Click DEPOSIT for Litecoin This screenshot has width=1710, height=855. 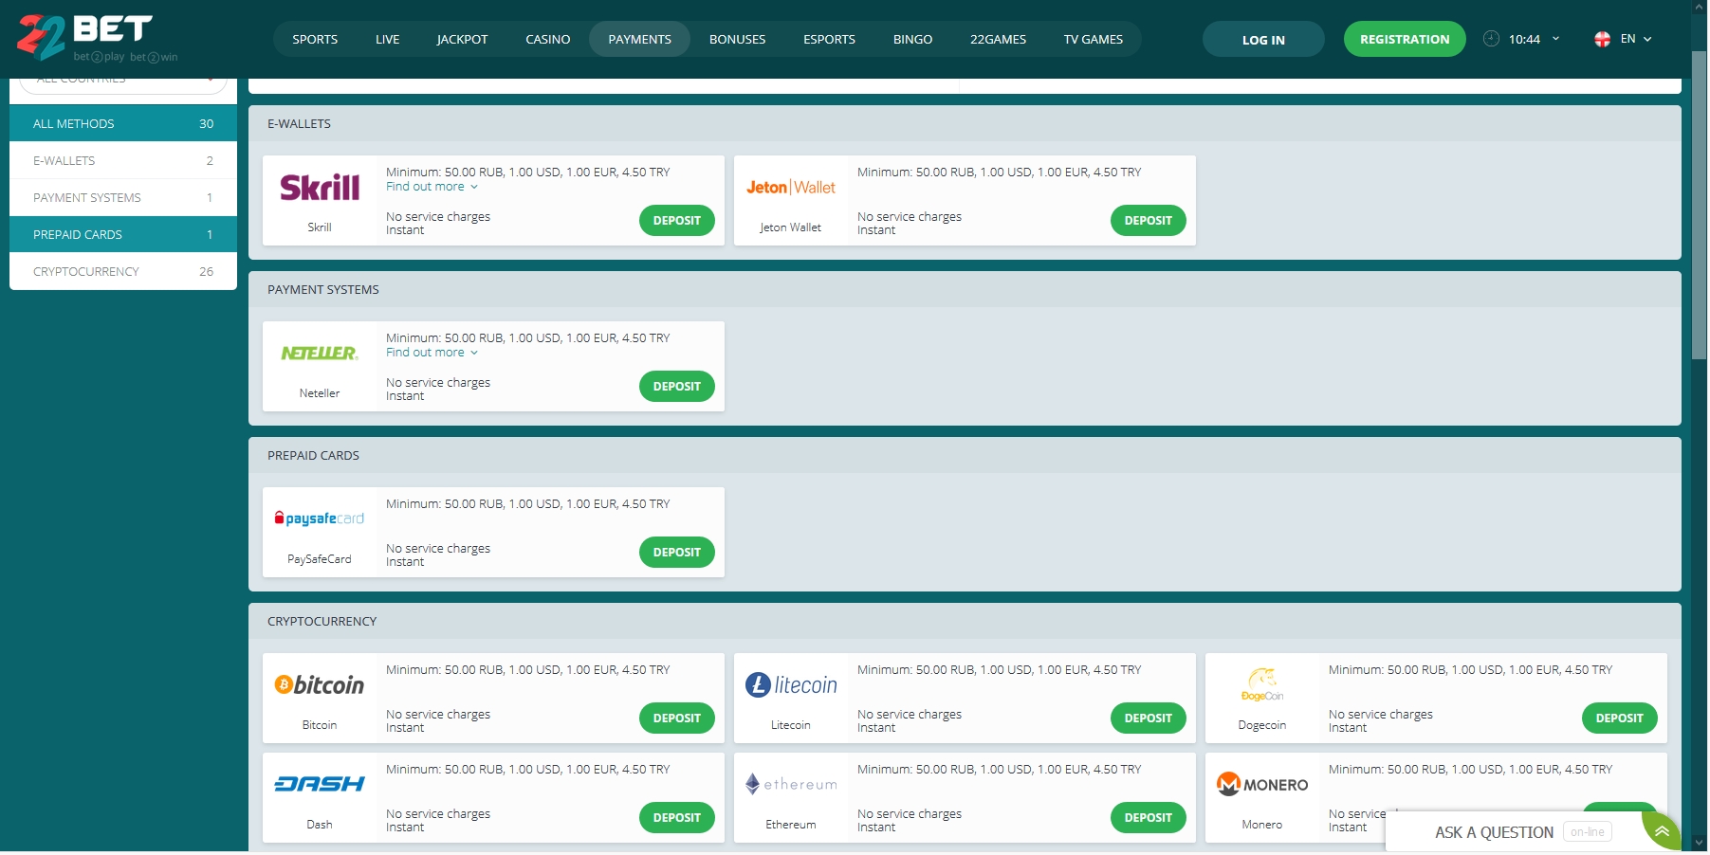click(x=1149, y=719)
